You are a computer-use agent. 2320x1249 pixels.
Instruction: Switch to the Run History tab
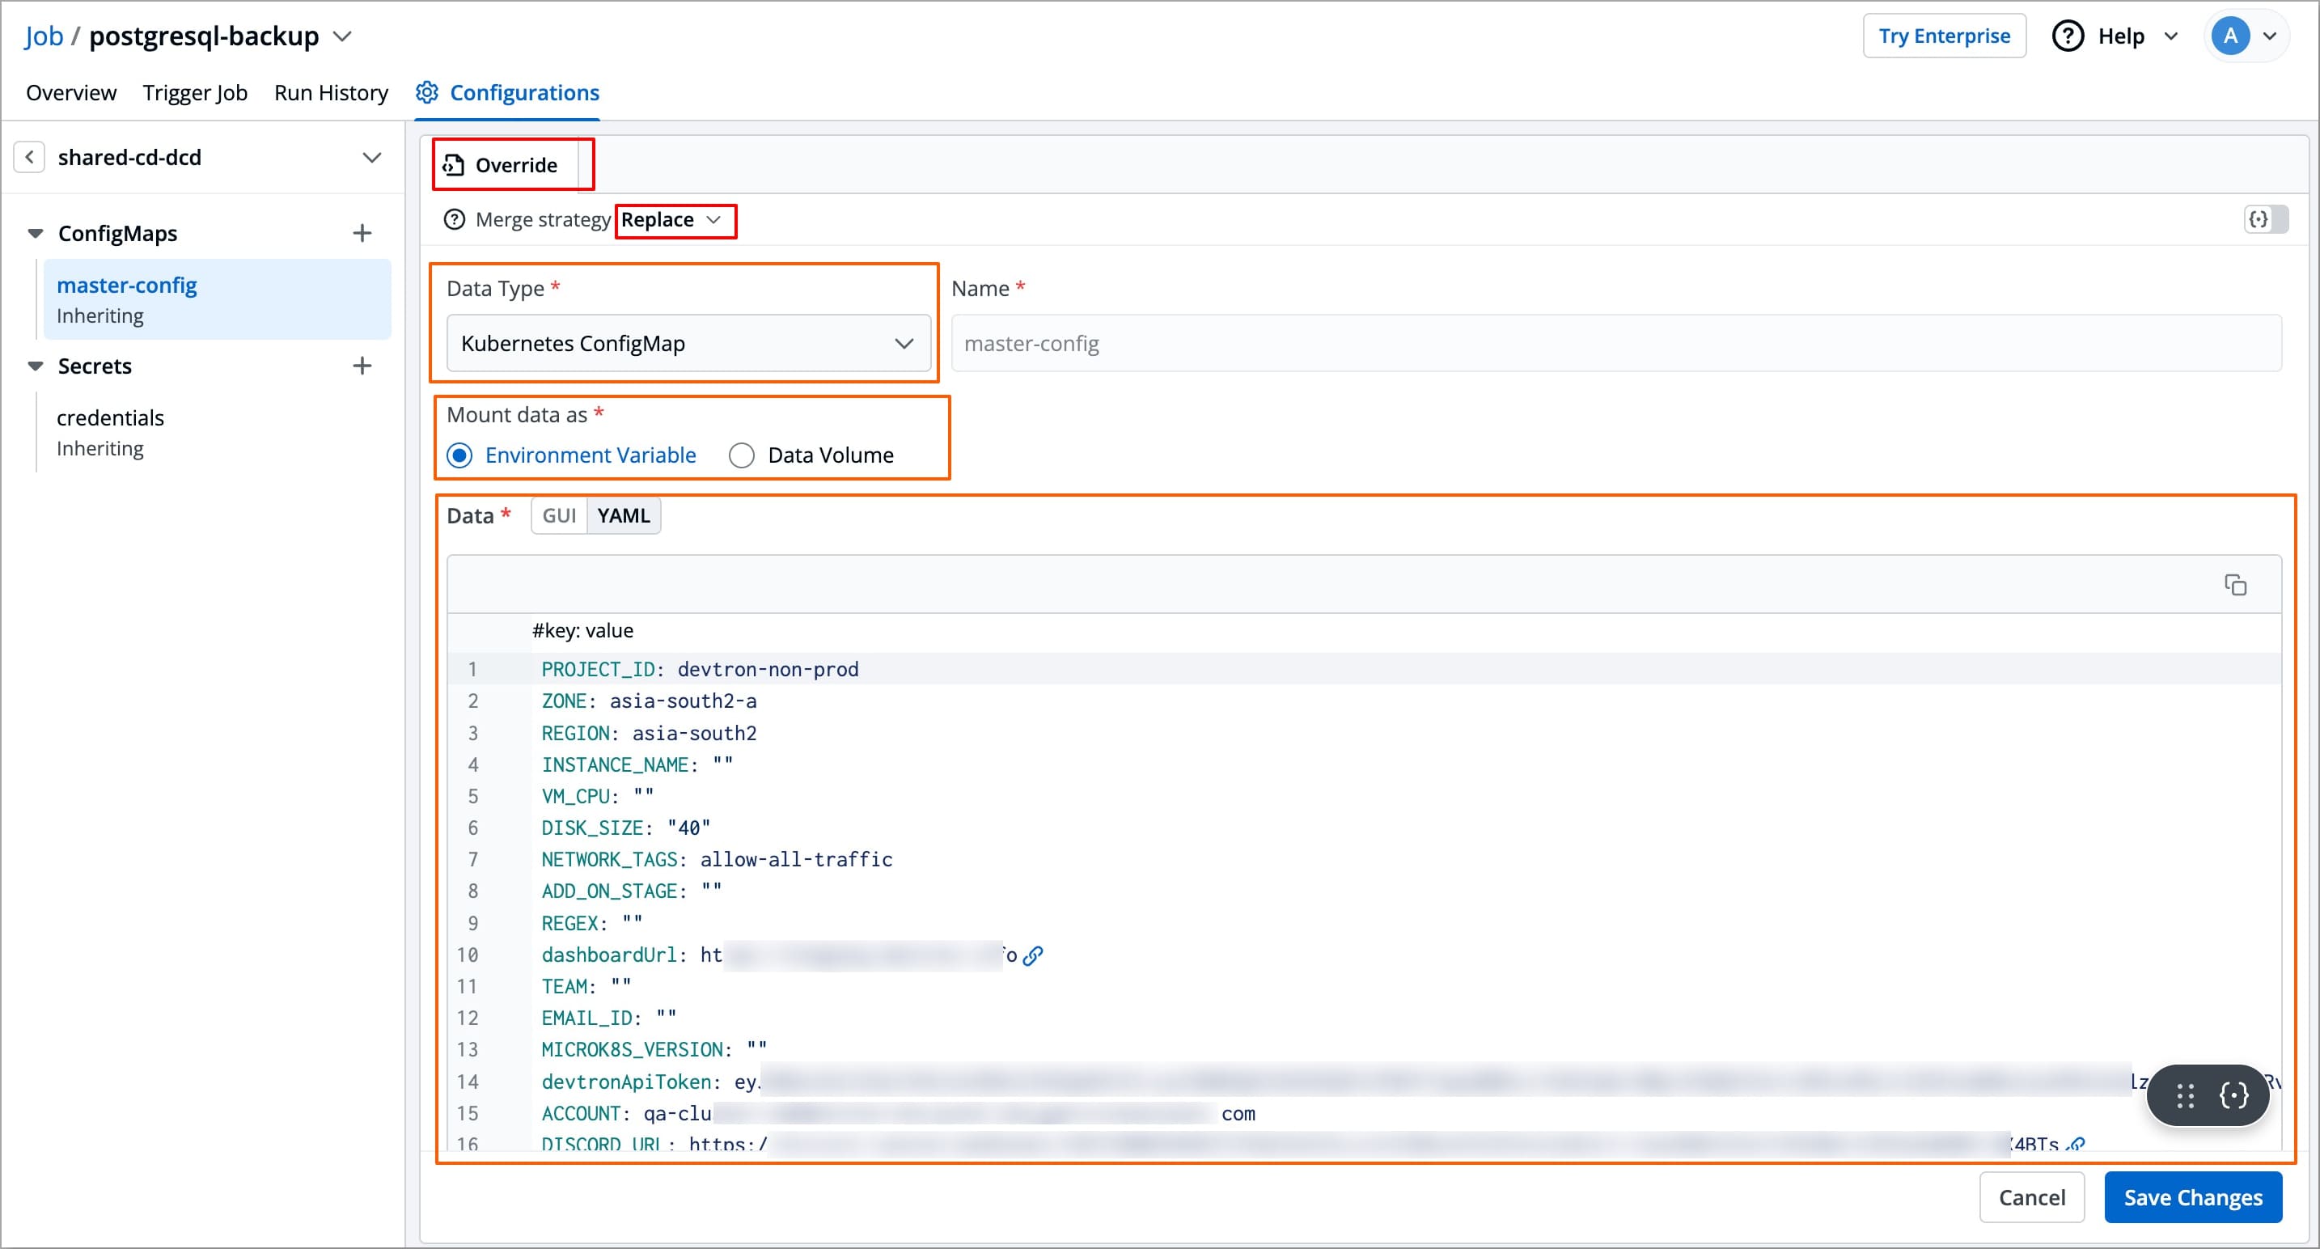pyautogui.click(x=331, y=93)
